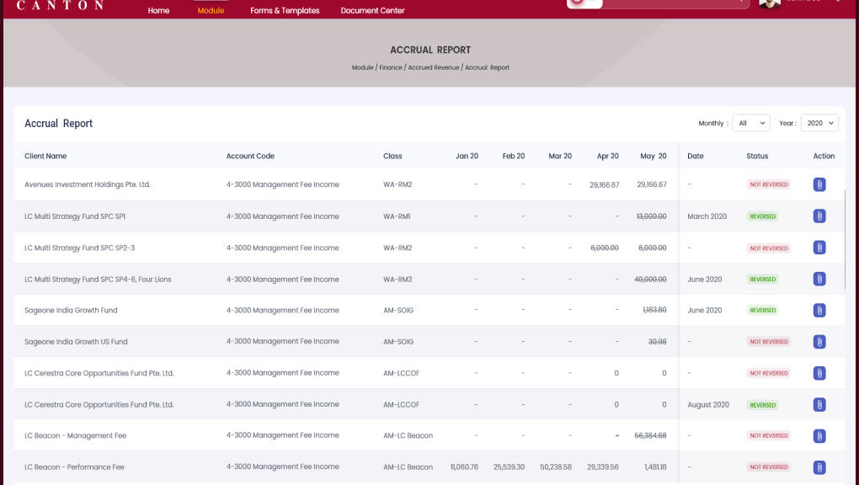Open the Module menu
Viewport: 859px width, 485px height.
tap(211, 10)
